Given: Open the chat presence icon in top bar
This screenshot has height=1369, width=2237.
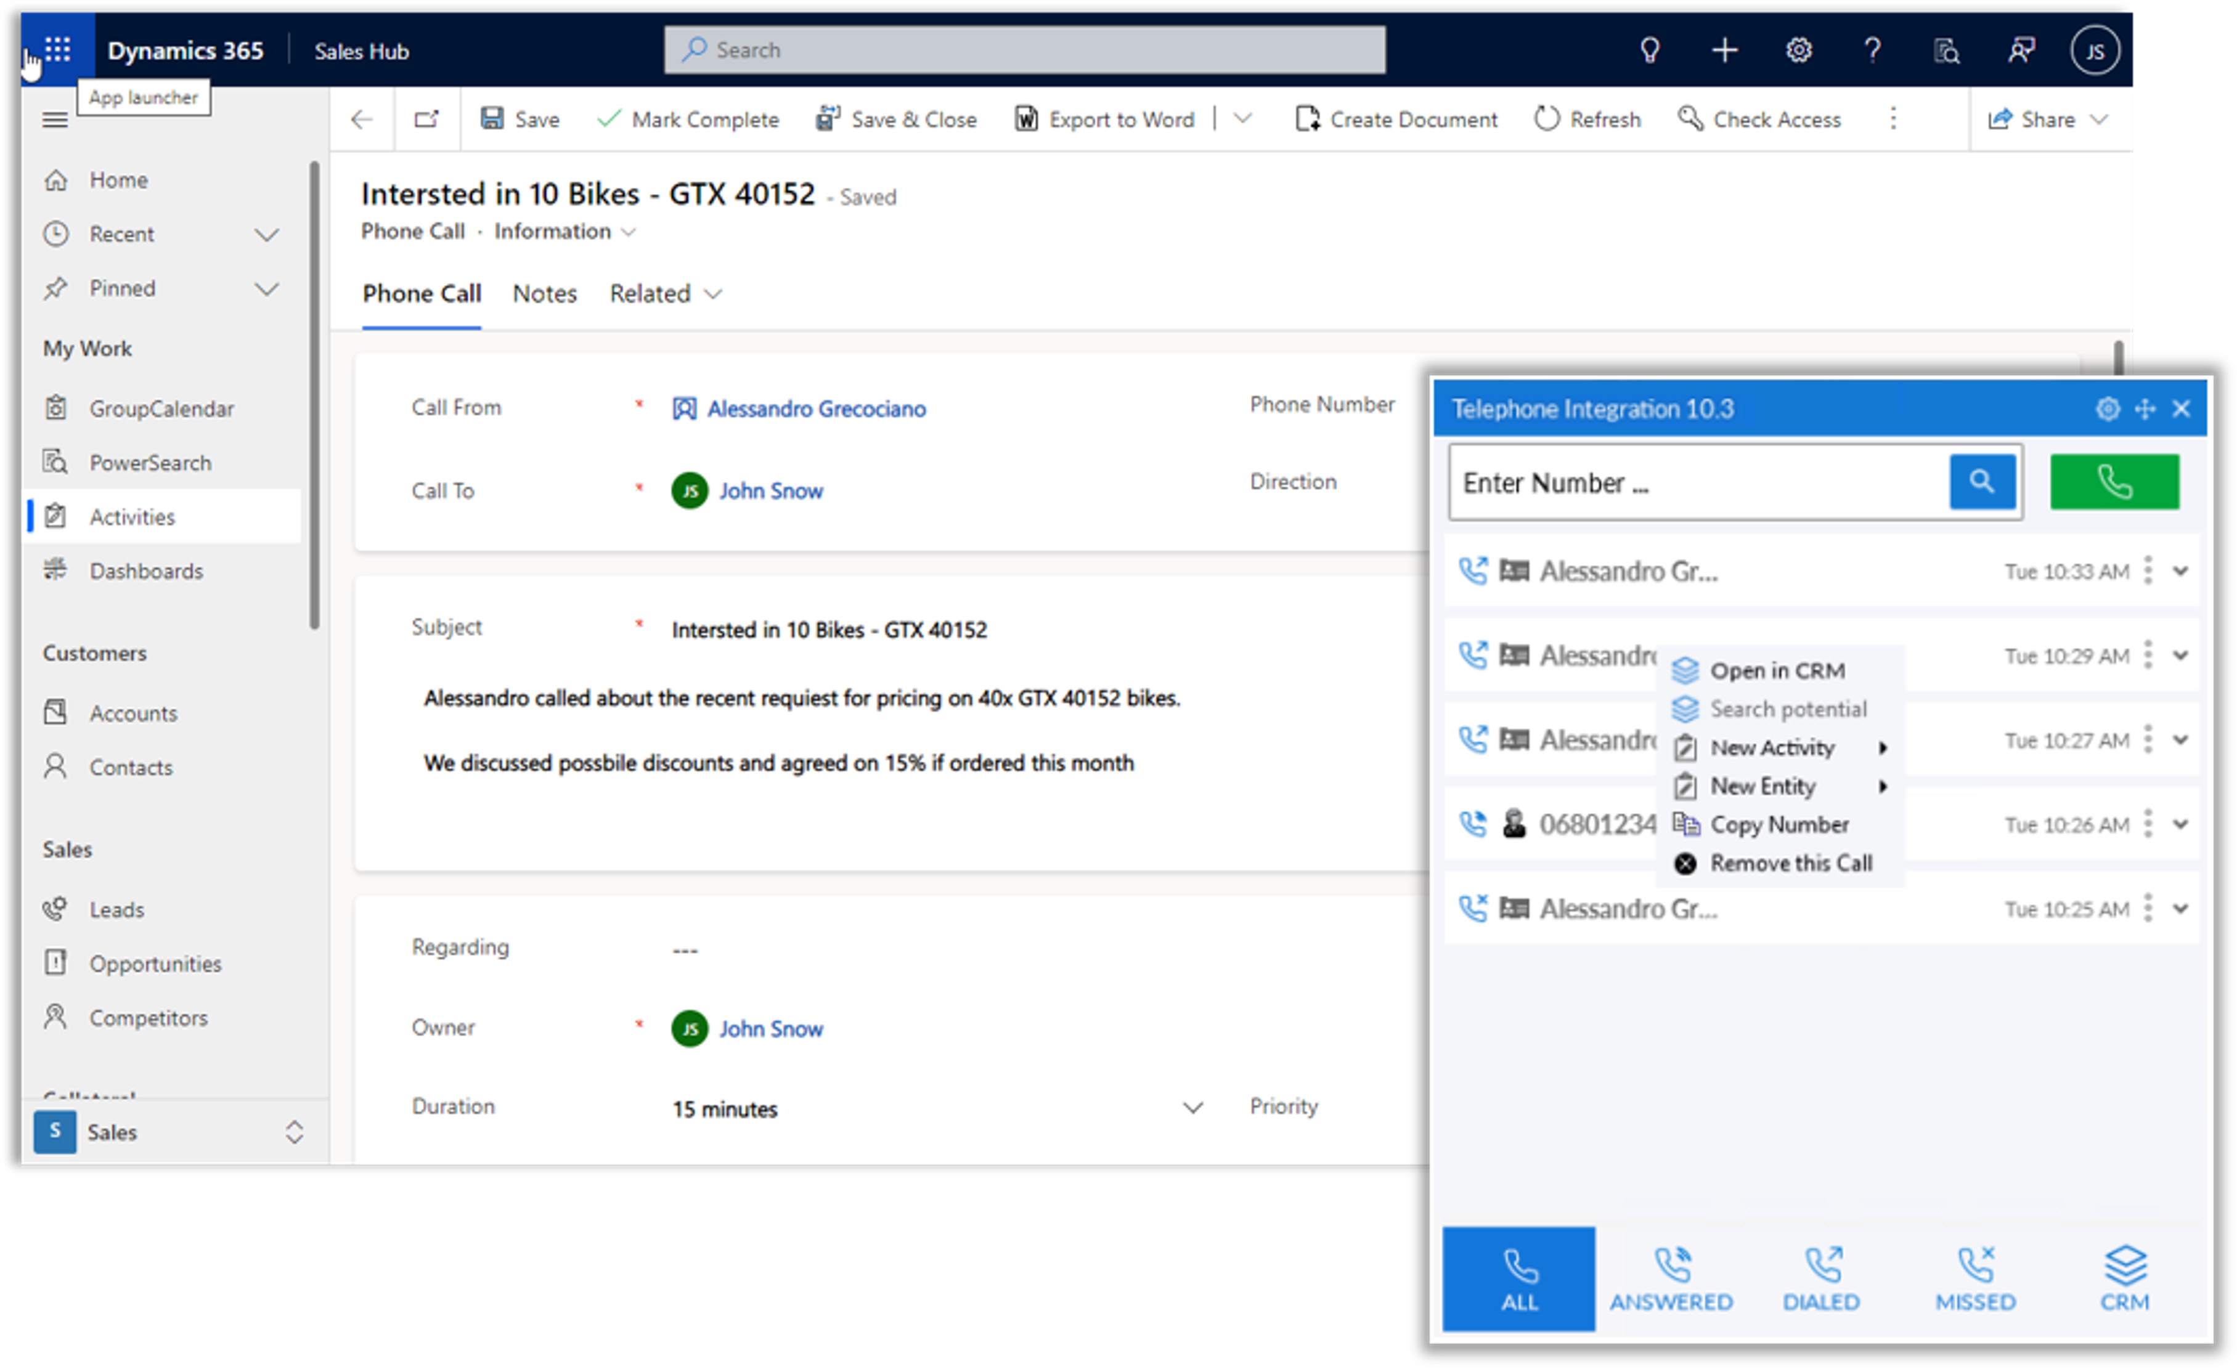Looking at the screenshot, I should click(2020, 50).
